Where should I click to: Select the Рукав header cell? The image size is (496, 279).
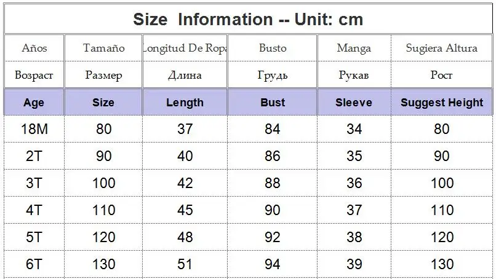pyautogui.click(x=354, y=75)
